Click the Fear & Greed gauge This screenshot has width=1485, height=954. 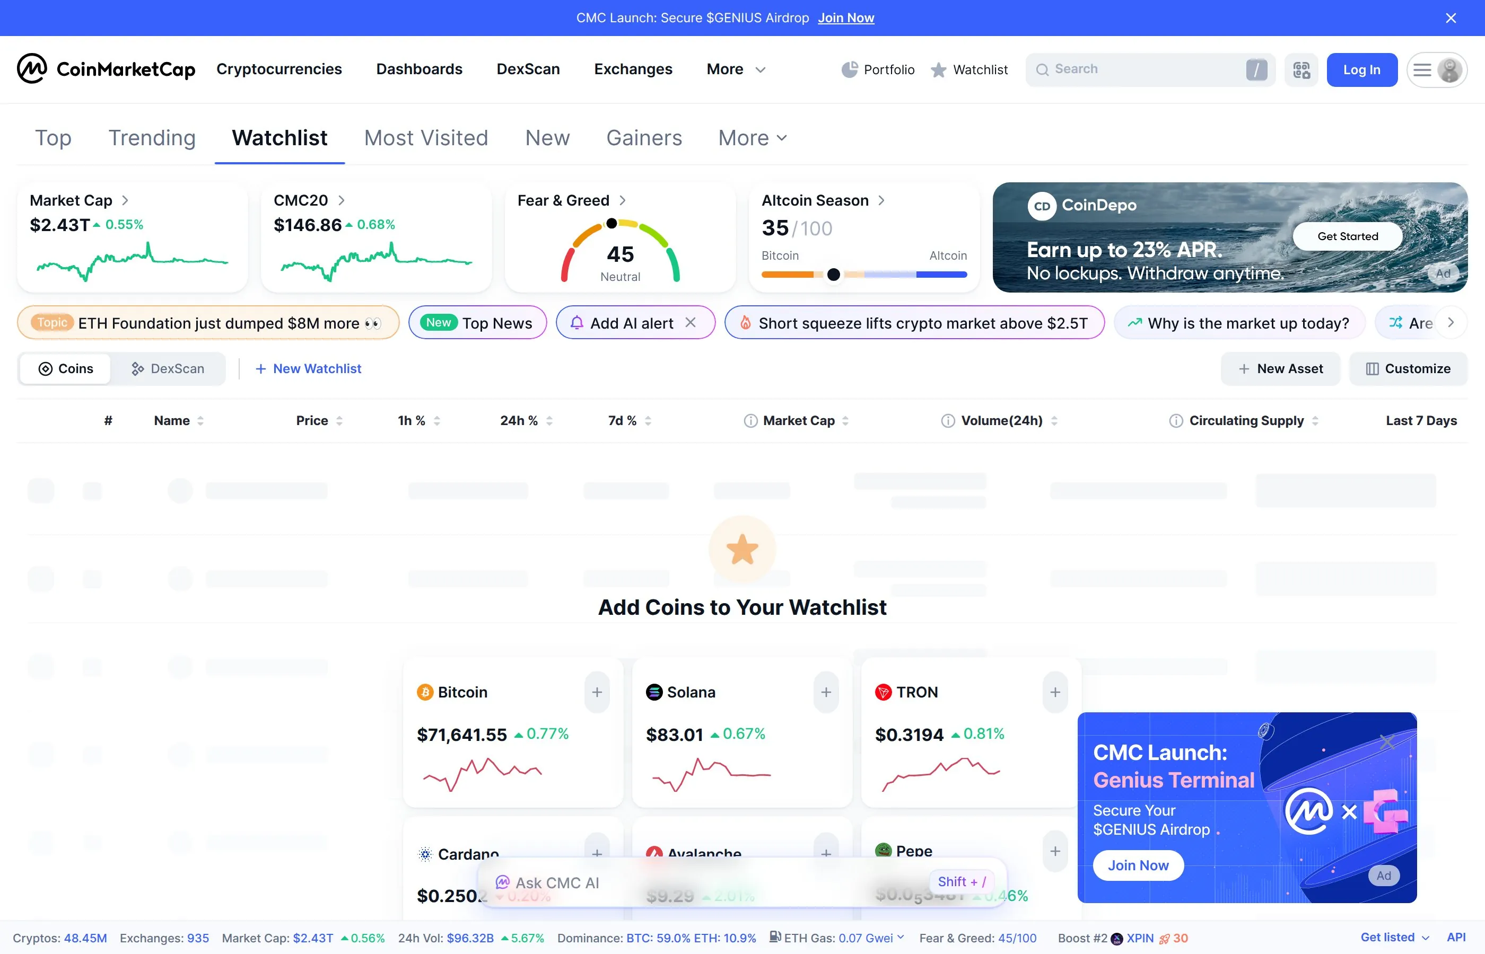click(620, 251)
